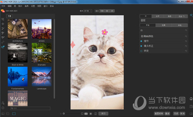Open the 历史 tab at top right

coord(182,16)
